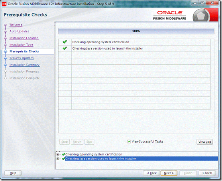
Task: Open the View Log button
Action: click(204, 142)
